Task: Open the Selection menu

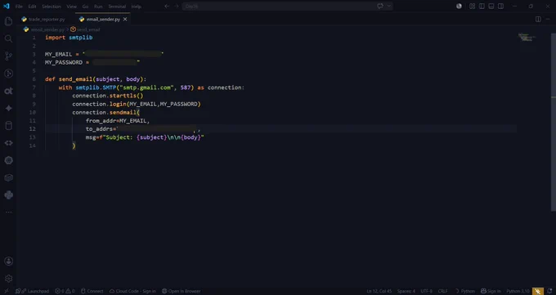Action: [52, 7]
